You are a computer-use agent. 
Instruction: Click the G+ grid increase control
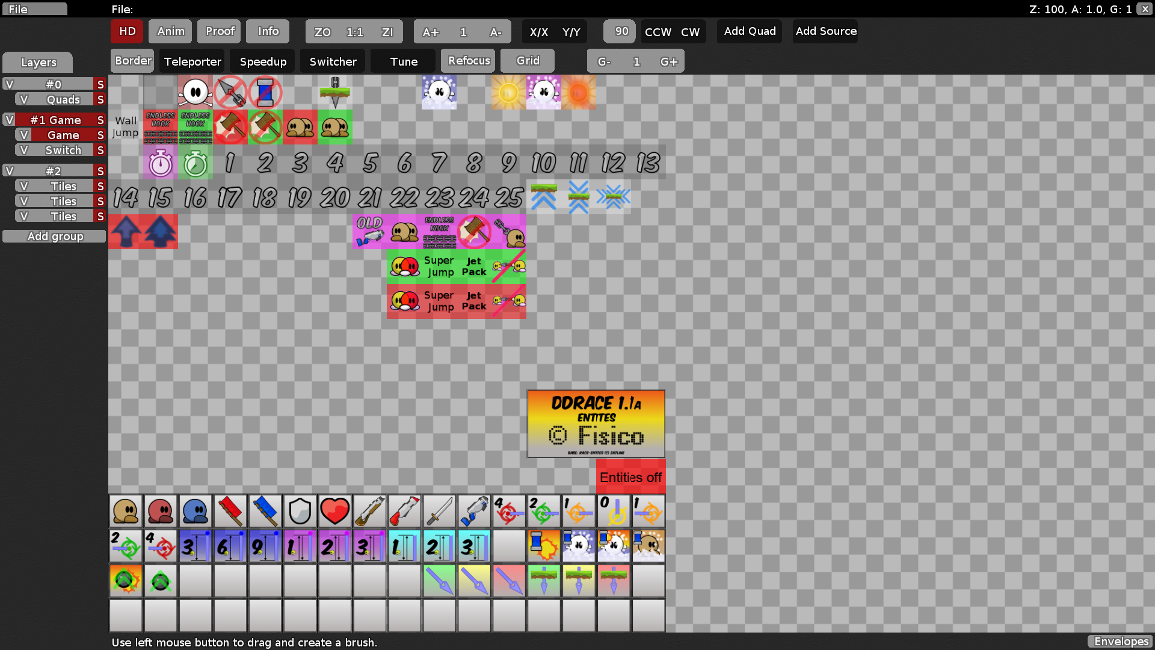pyautogui.click(x=670, y=61)
